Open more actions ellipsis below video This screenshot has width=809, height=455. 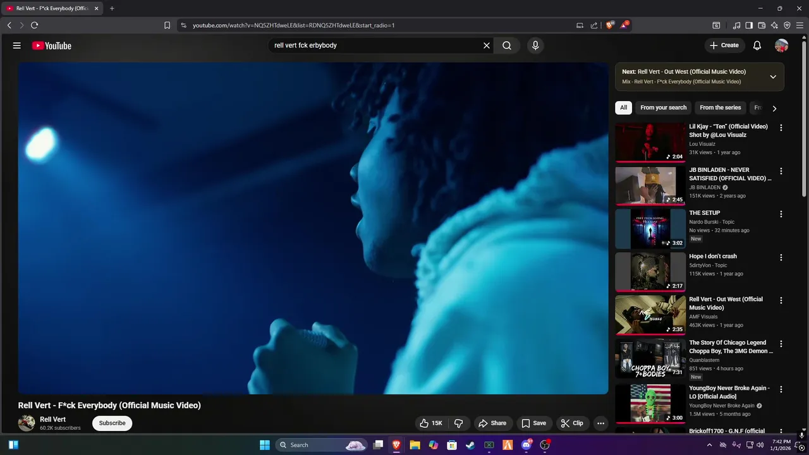601,423
